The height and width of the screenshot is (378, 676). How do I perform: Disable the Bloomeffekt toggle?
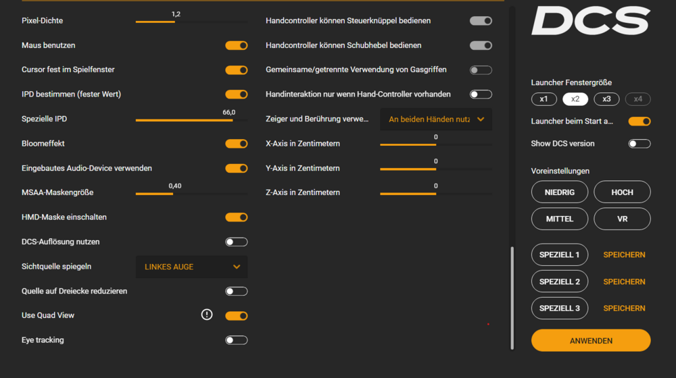(x=237, y=144)
